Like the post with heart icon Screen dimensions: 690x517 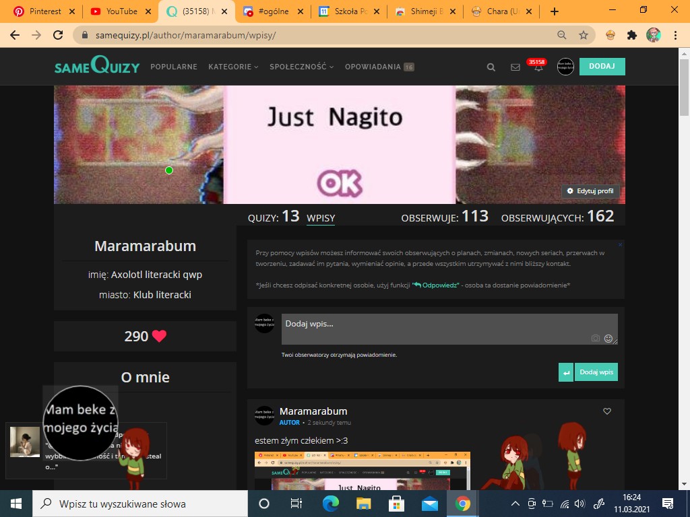click(x=606, y=411)
